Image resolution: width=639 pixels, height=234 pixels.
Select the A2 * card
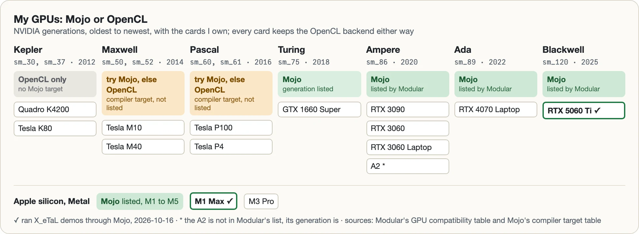[408, 166]
